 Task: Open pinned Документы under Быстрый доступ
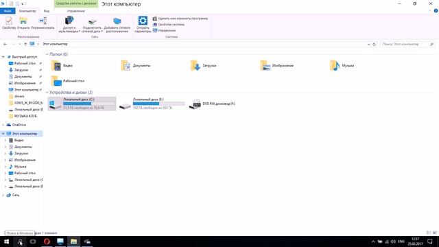[23, 76]
